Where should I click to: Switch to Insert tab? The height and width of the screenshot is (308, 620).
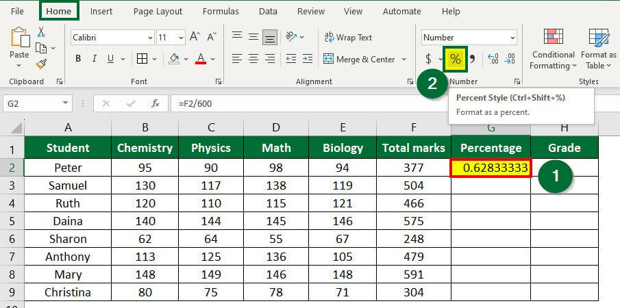coord(101,12)
